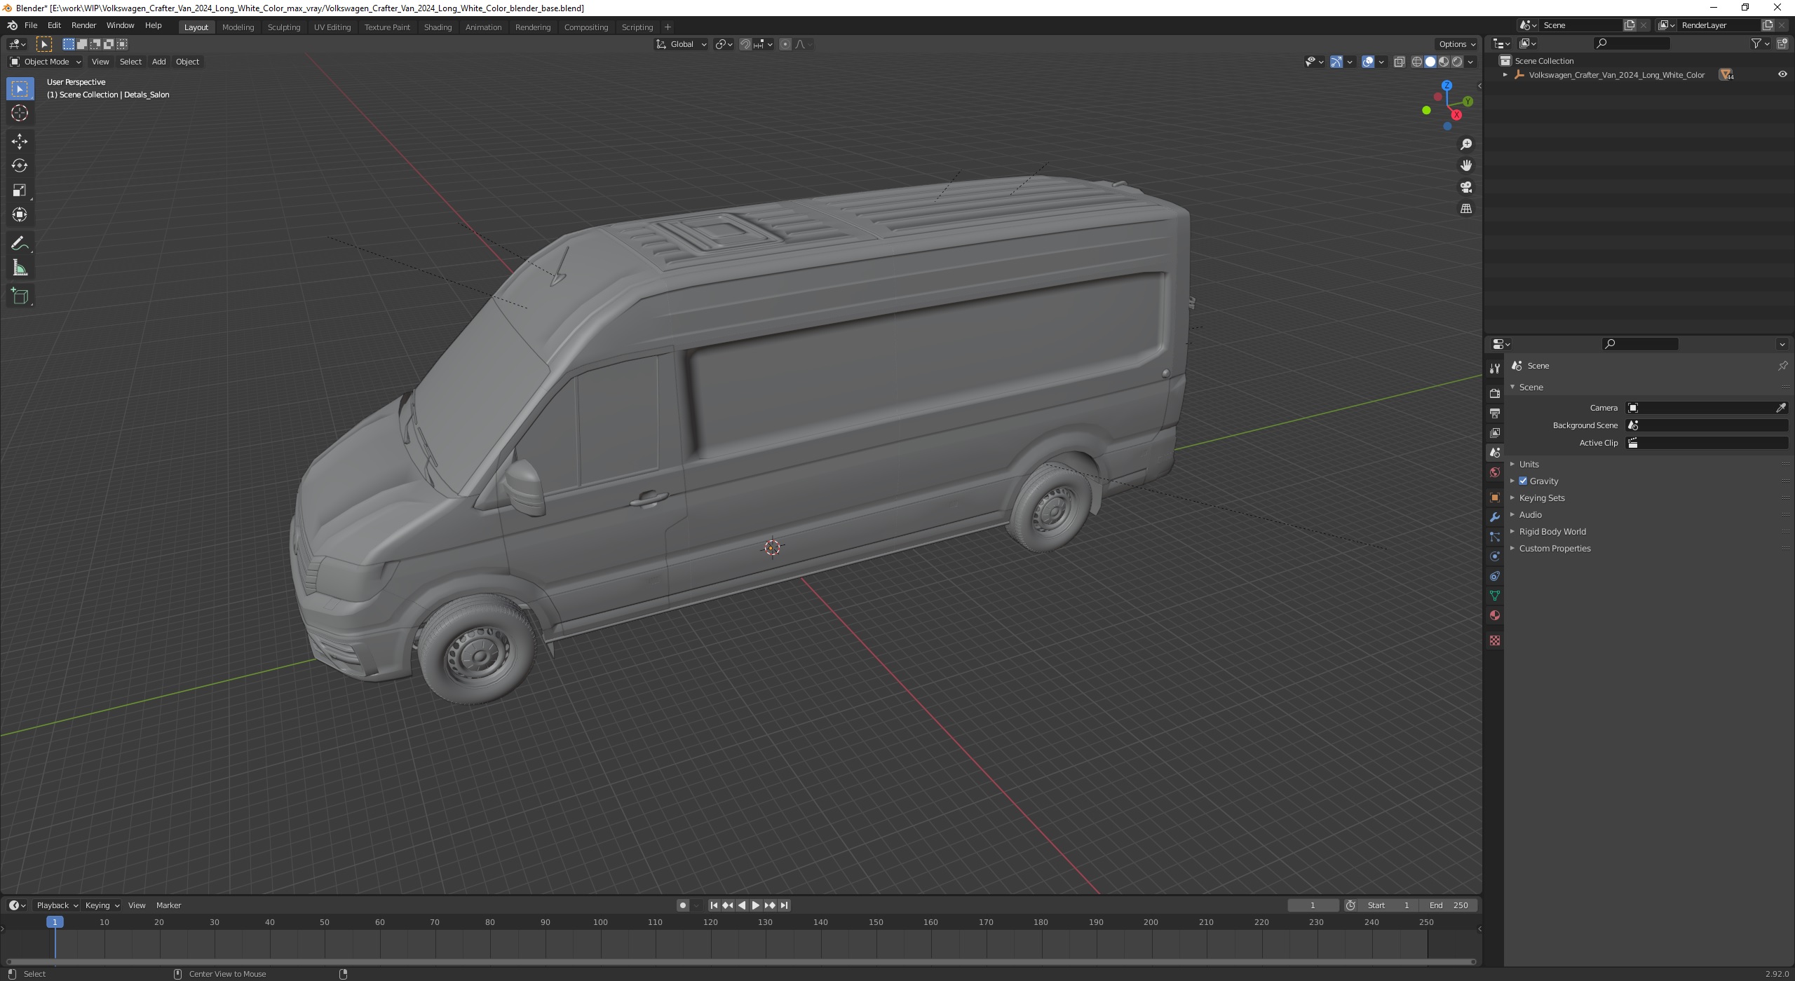Open Output properties tab
This screenshot has width=1795, height=981.
coord(1494,413)
